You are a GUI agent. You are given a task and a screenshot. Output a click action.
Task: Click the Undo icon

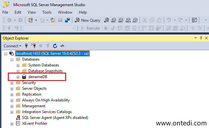[169, 20]
